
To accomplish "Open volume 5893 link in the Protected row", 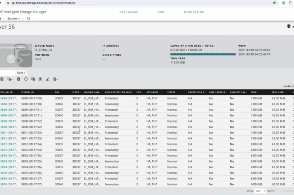I will pos(9,156).
